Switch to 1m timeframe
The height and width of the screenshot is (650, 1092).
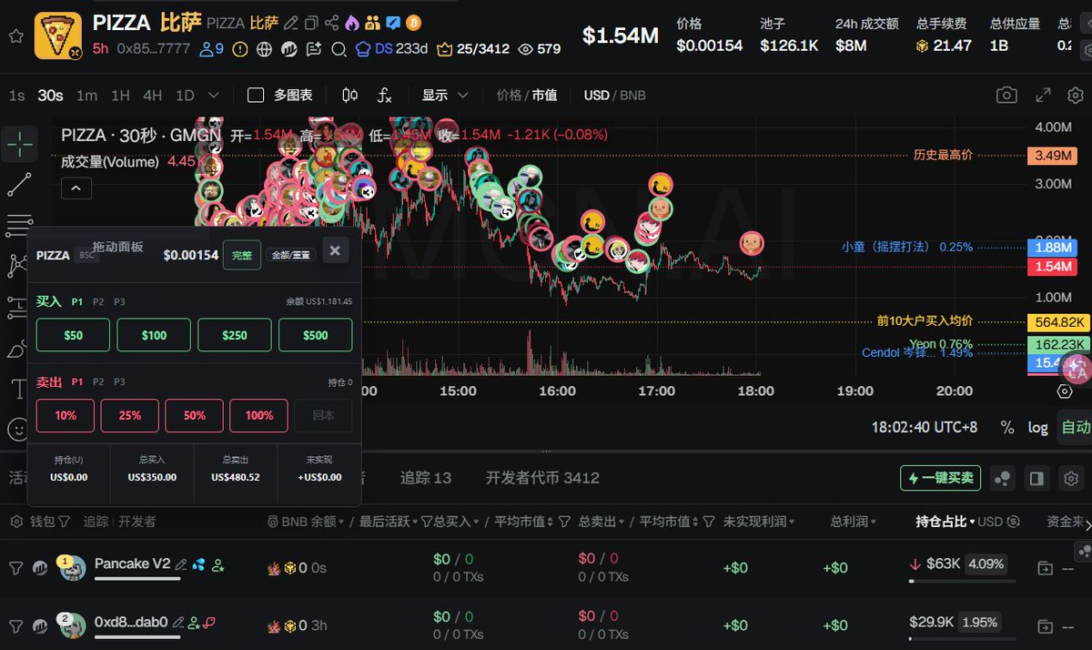[x=86, y=95]
